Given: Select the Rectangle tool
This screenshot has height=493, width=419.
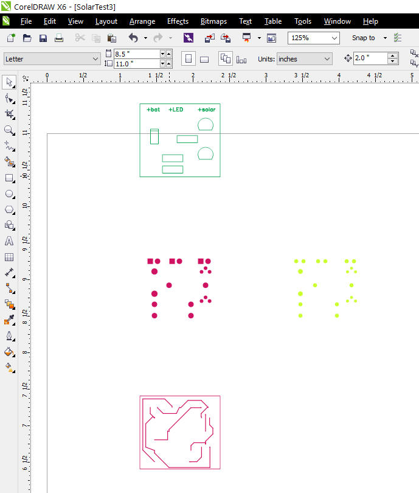Looking at the screenshot, I should (9, 178).
